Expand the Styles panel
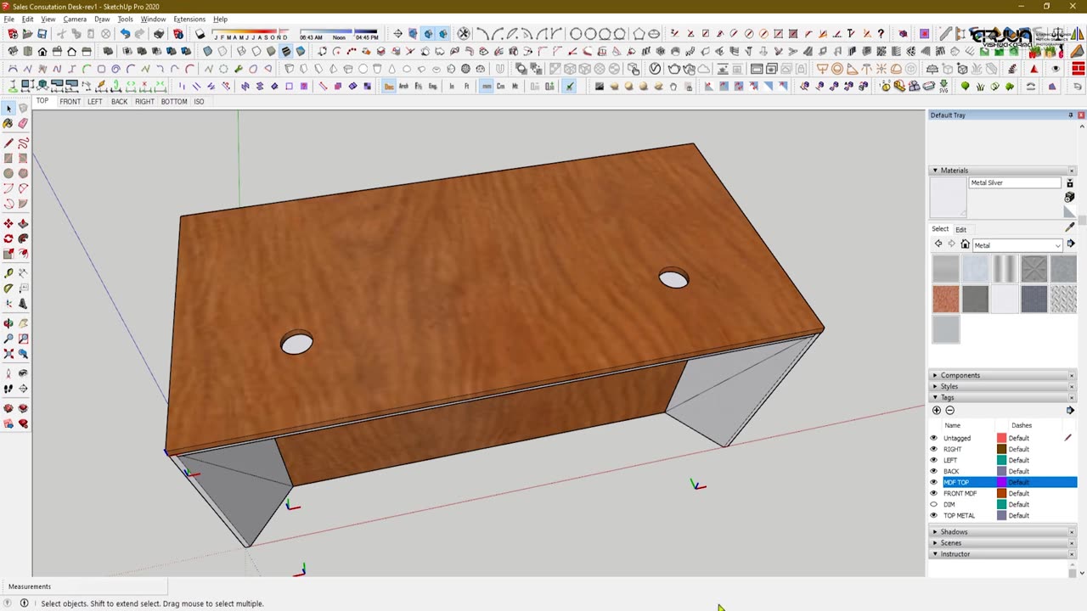The width and height of the screenshot is (1087, 611). click(935, 386)
